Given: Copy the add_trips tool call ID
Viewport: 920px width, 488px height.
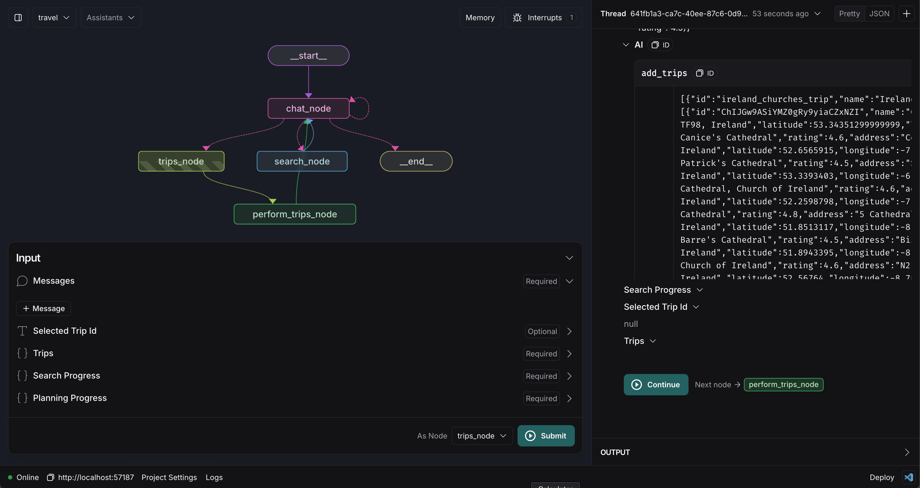Looking at the screenshot, I should (x=705, y=73).
